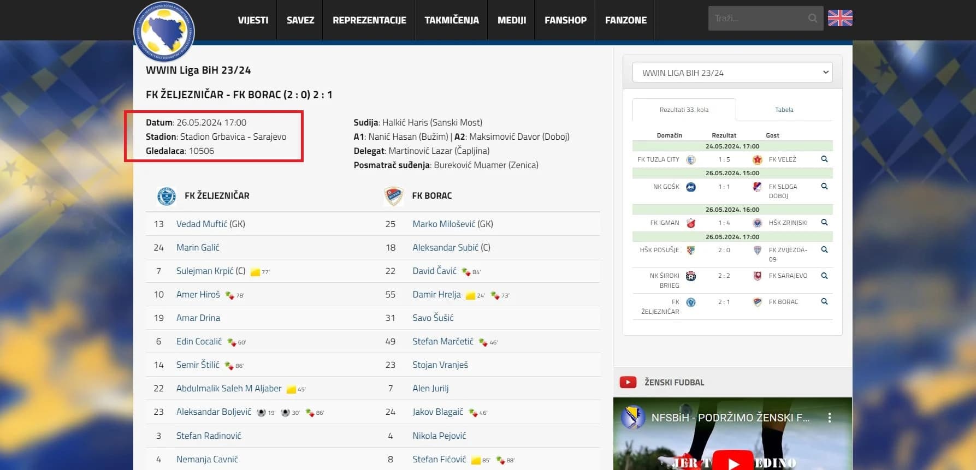Open Tuzla City vs Velež match details magnifier

[x=824, y=159]
